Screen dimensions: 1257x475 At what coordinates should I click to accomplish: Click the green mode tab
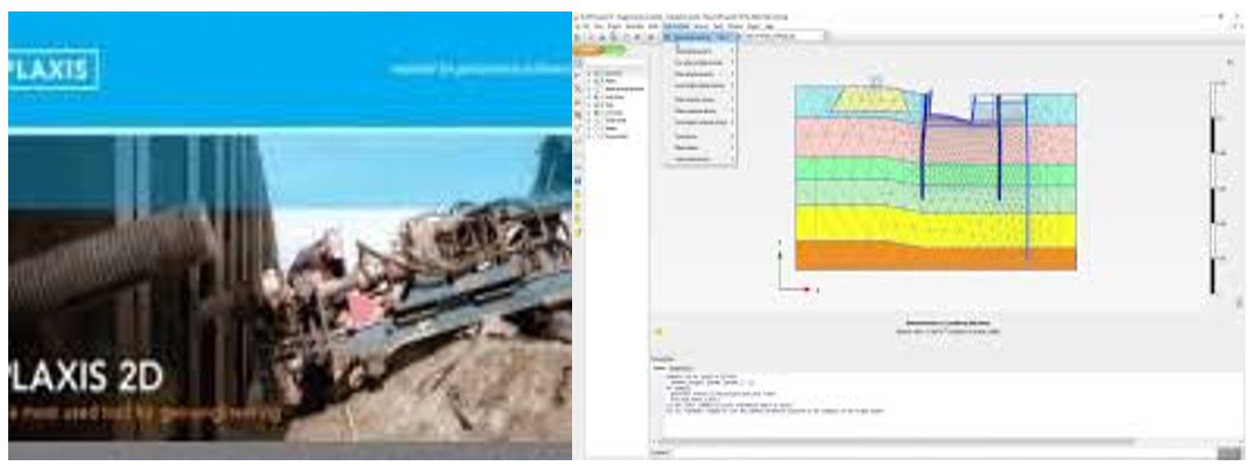(x=615, y=50)
